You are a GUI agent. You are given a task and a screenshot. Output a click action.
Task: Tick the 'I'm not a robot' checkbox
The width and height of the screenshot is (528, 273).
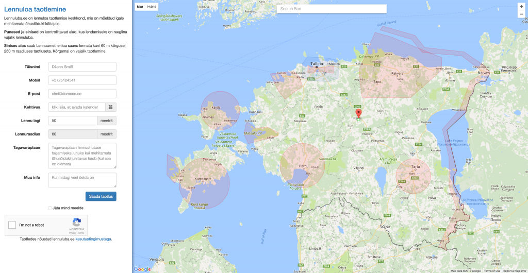tap(12, 225)
